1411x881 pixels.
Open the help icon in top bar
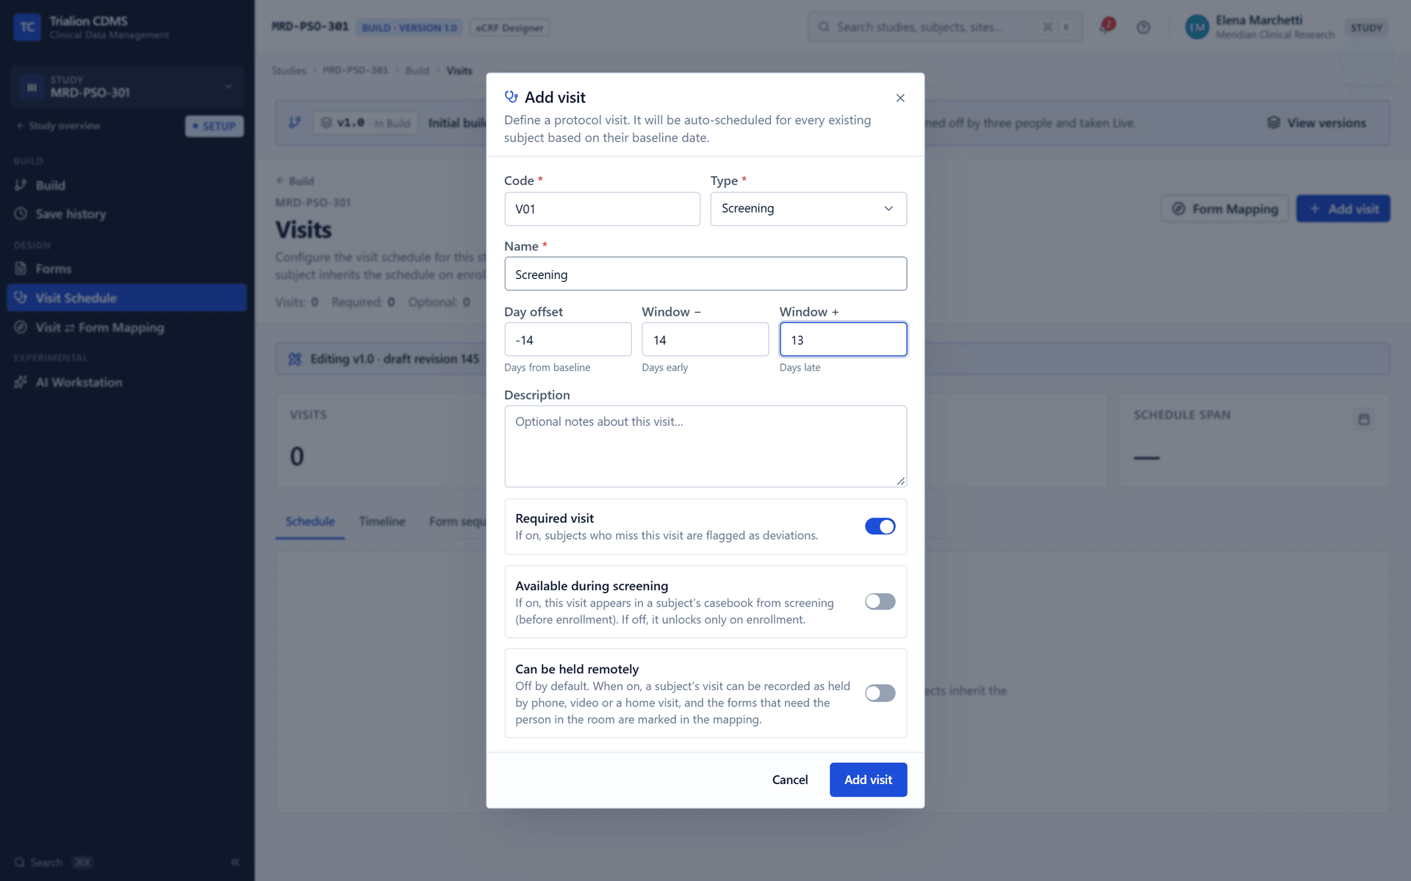tap(1143, 27)
